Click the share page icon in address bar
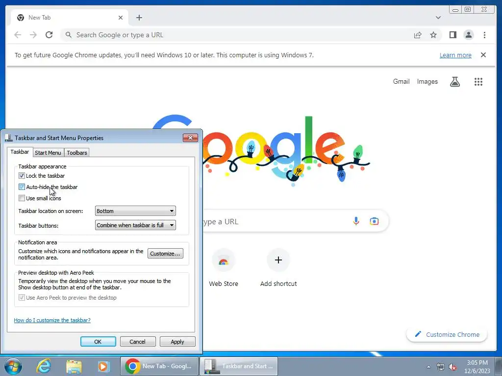Viewport: 502px width, 376px height. [x=418, y=35]
